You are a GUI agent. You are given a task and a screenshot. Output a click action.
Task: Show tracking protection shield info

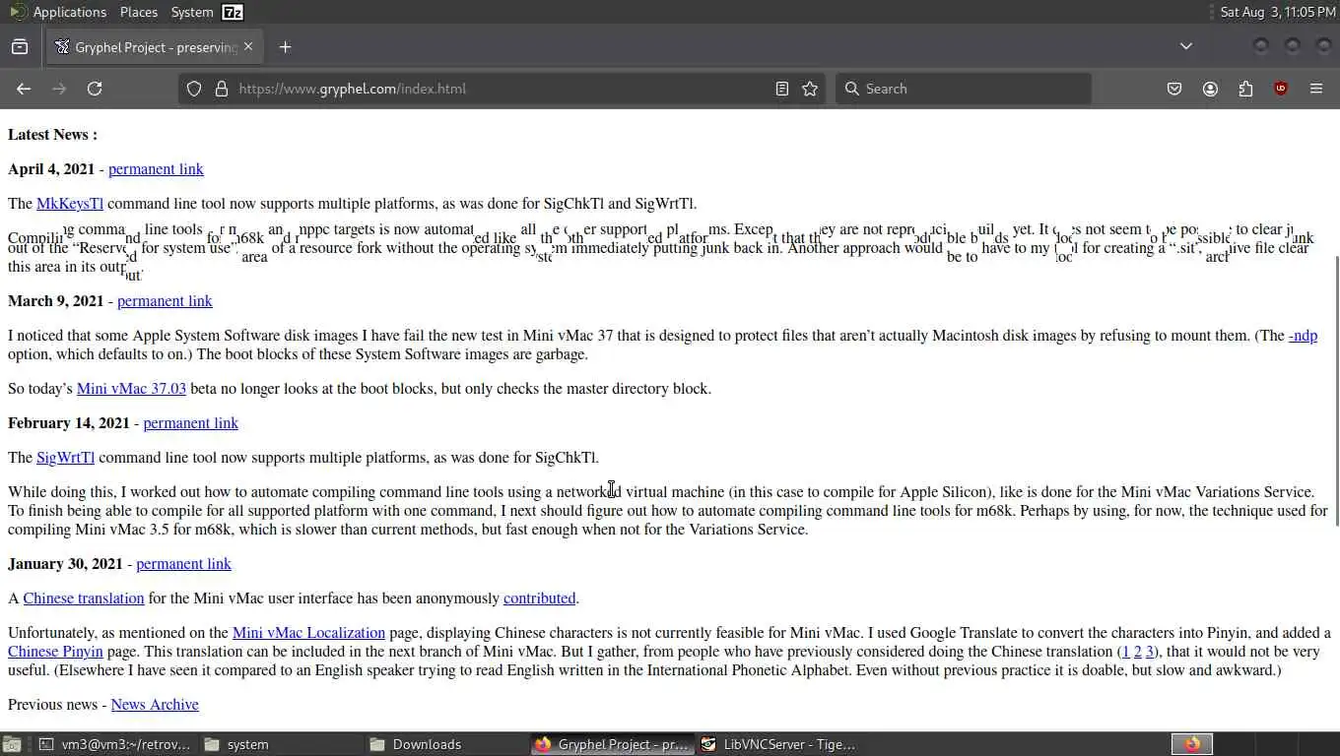(194, 89)
